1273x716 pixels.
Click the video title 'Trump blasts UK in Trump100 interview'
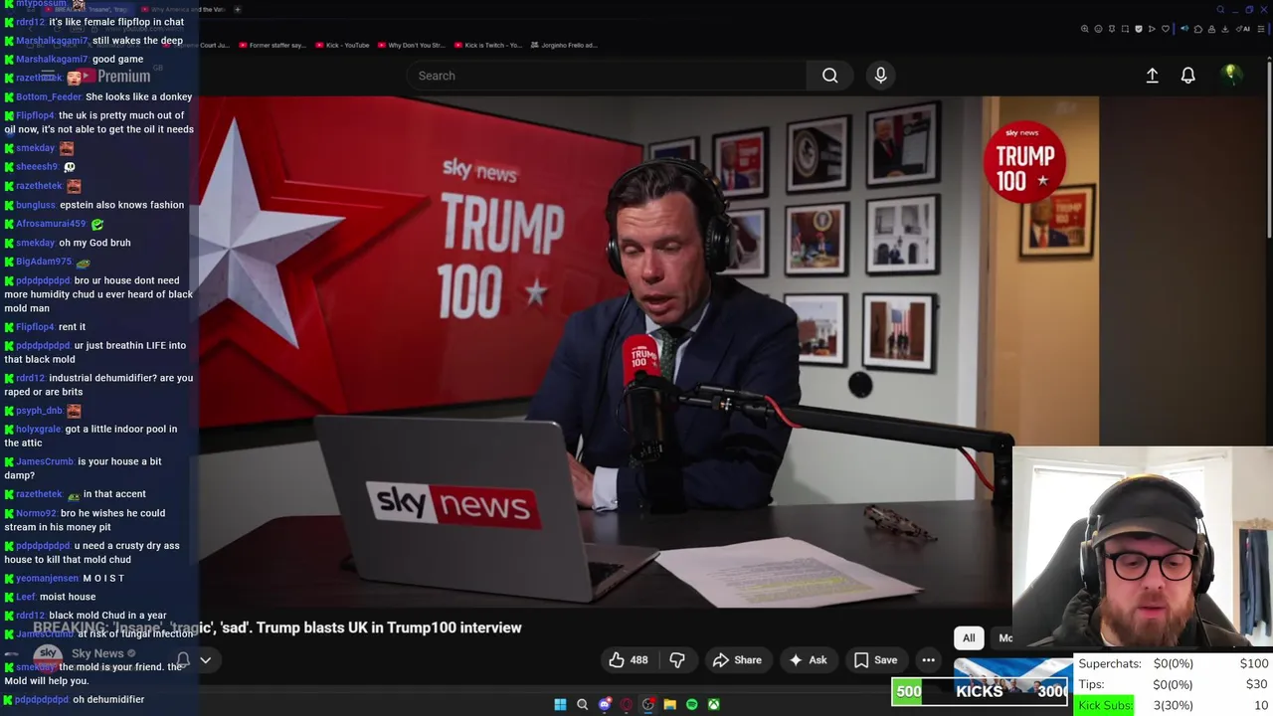pyautogui.click(x=389, y=627)
